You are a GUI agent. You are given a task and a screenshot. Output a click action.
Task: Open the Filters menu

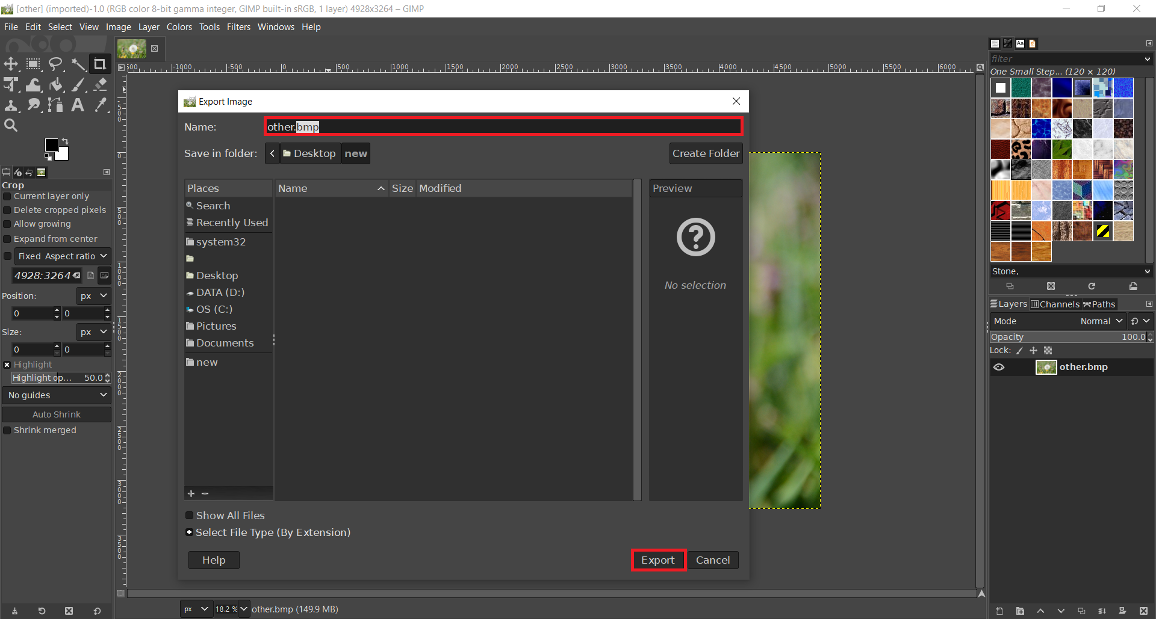pos(238,27)
